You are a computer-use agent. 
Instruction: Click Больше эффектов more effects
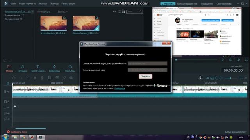187,3
